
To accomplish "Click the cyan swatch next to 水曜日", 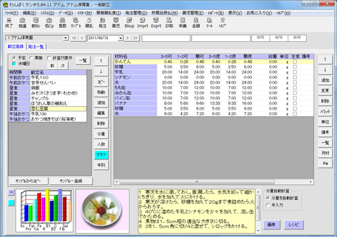I will click(x=14, y=64).
